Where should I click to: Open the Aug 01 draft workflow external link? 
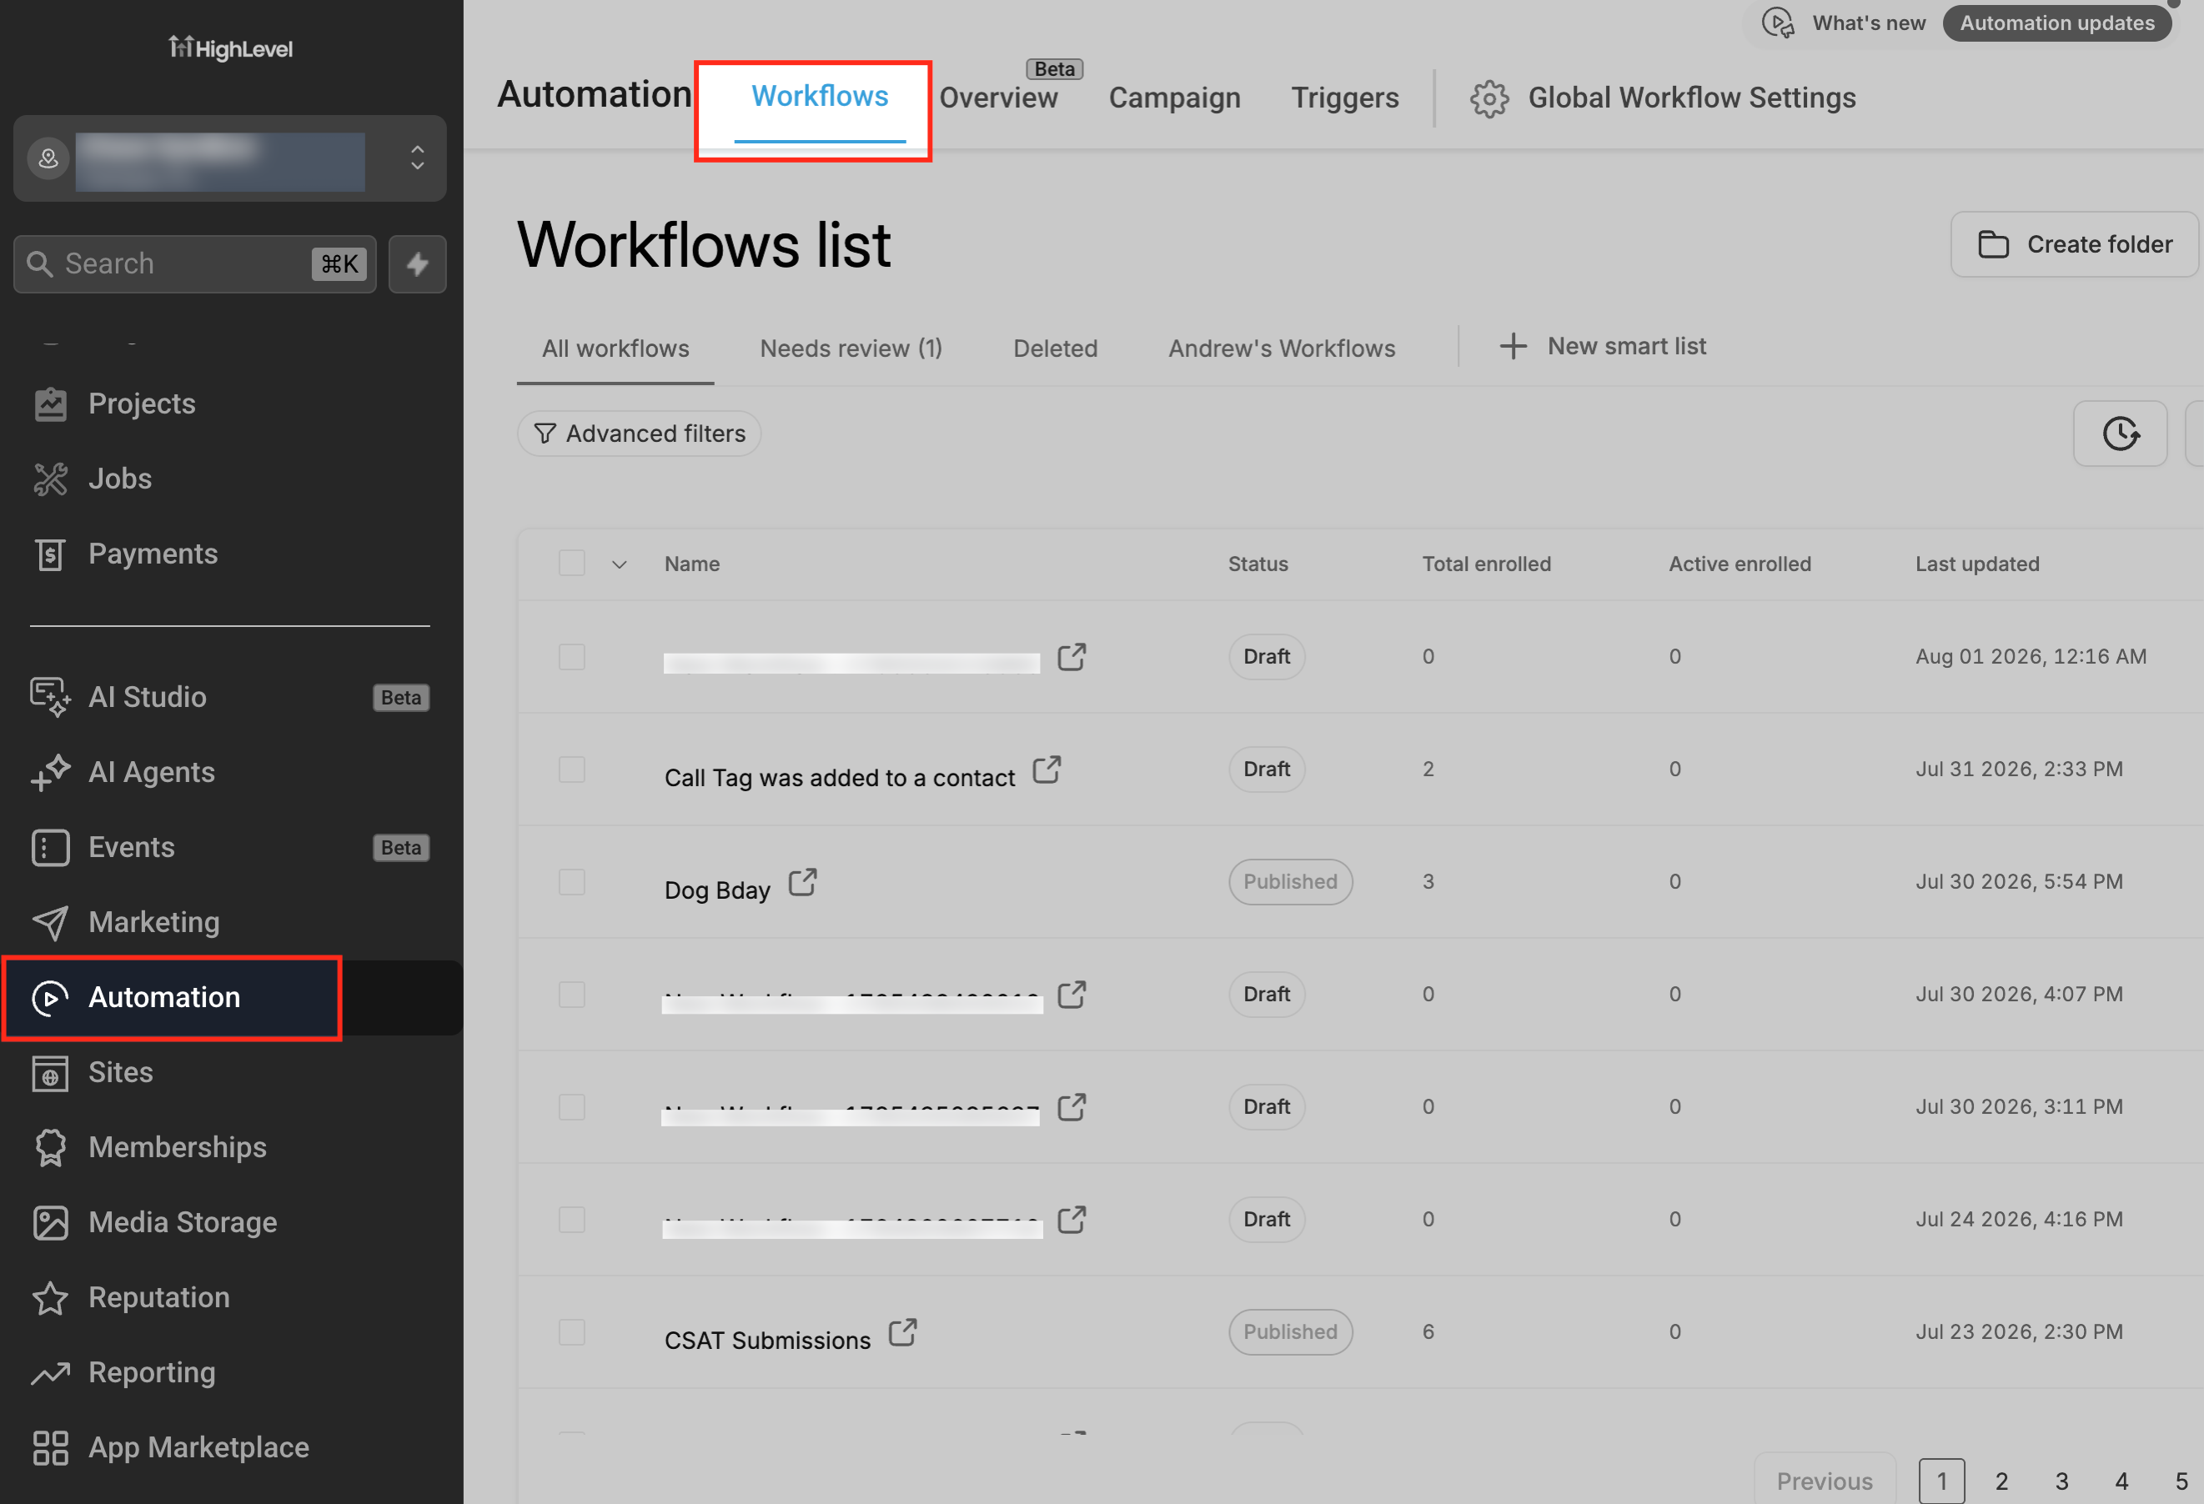tap(1072, 656)
